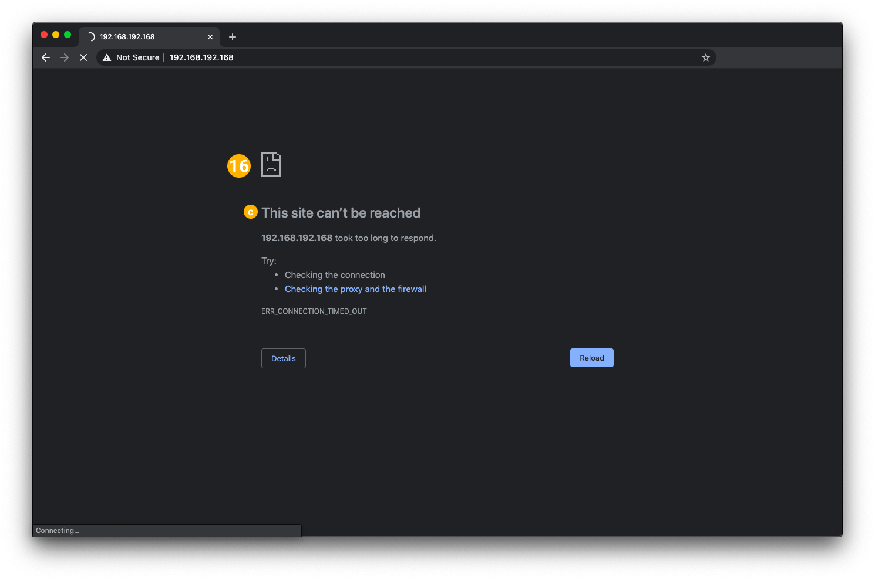Click the 'Connecting...' status bar text
Screen dimensions: 875x580
pos(58,531)
